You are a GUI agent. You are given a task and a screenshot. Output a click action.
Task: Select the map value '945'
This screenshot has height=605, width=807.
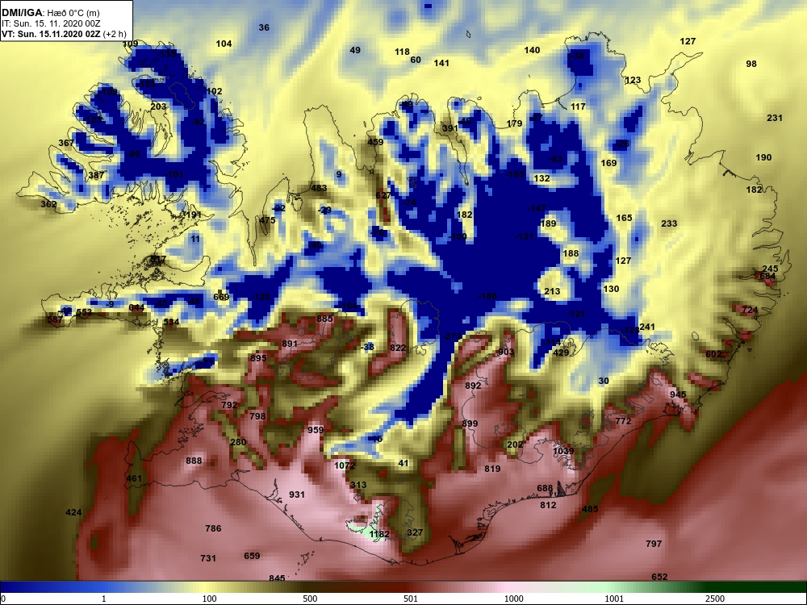pos(678,394)
